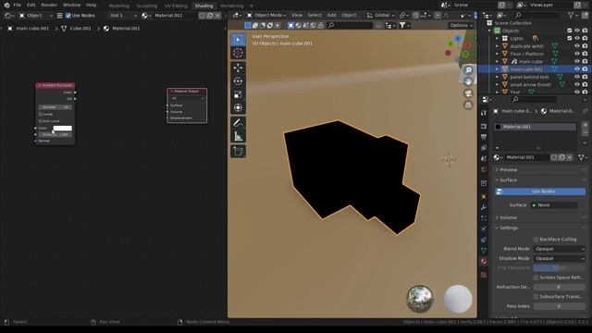592x333 pixels.
Task: Add a material slot with plus button
Action: (x=585, y=125)
